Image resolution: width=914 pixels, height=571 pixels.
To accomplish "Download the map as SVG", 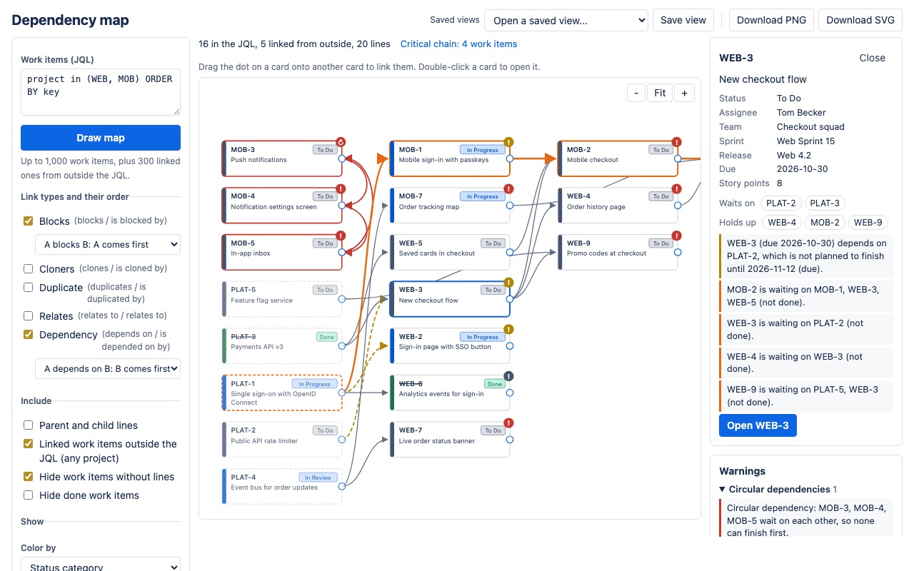I will click(860, 20).
